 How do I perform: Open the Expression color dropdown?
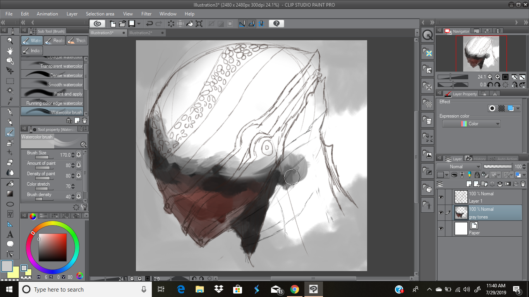pos(471,124)
